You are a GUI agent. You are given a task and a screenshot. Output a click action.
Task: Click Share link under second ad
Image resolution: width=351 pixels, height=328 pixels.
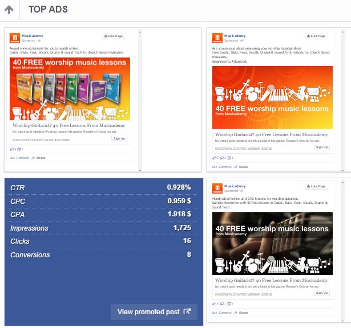pos(241,167)
